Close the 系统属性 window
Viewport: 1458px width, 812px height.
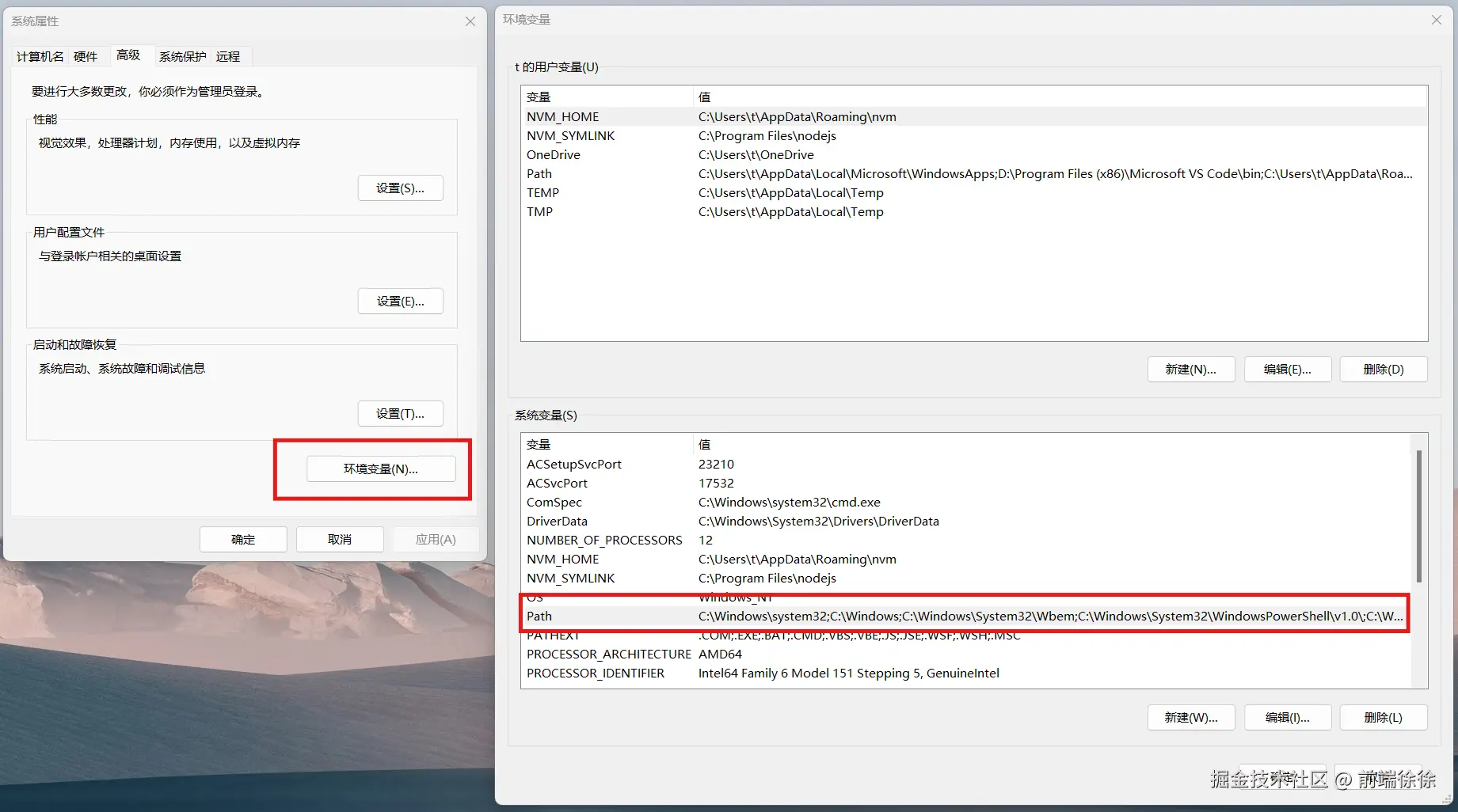(470, 21)
